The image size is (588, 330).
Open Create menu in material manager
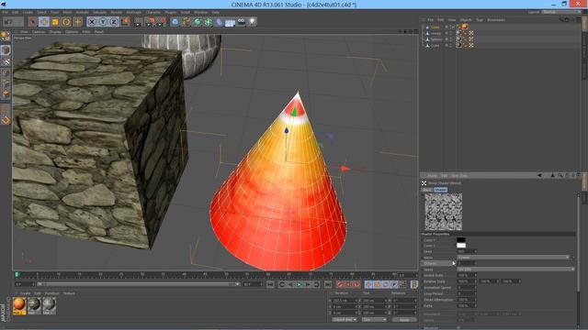(25, 293)
